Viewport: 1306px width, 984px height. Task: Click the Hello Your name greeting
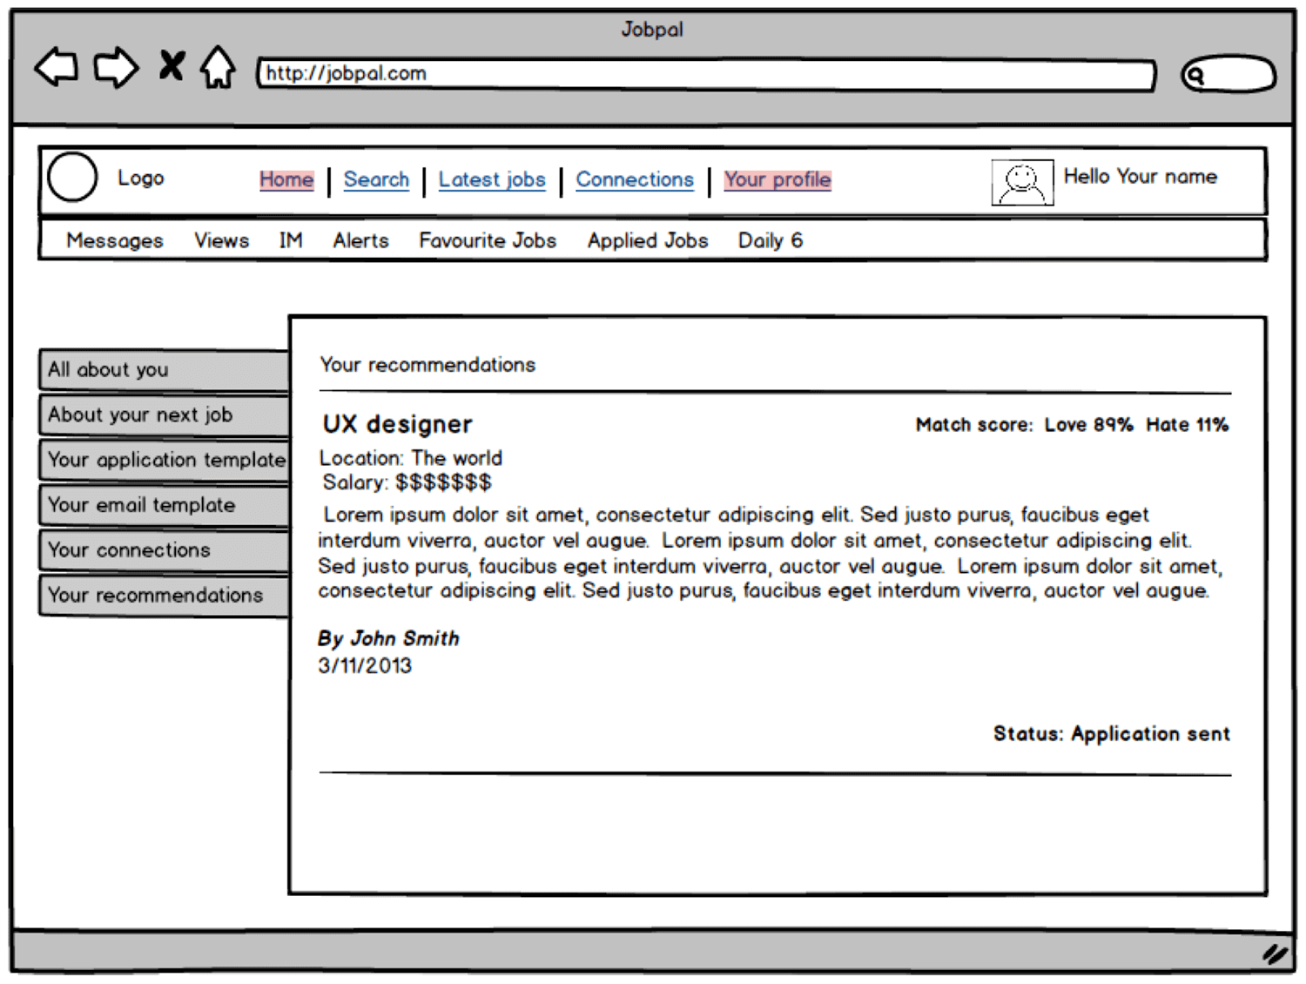pyautogui.click(x=1141, y=177)
